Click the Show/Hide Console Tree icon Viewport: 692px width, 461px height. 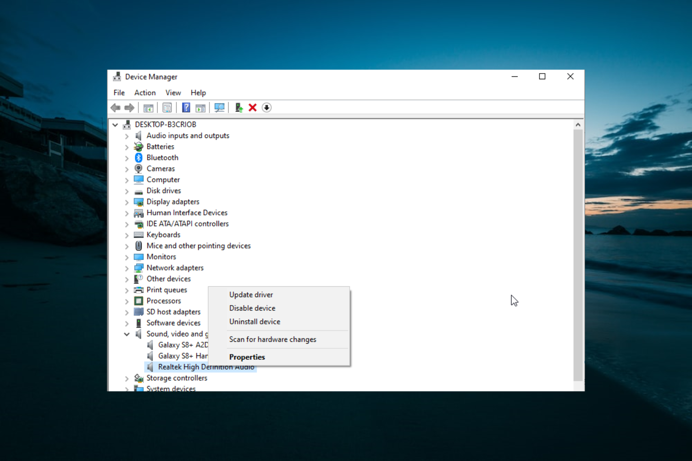[148, 108]
